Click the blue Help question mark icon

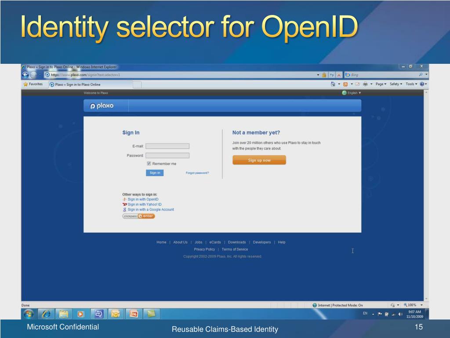click(422, 84)
